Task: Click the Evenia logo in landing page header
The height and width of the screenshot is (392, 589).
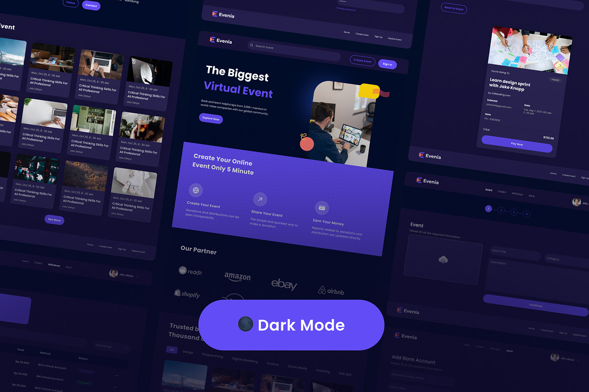Action: (x=220, y=40)
